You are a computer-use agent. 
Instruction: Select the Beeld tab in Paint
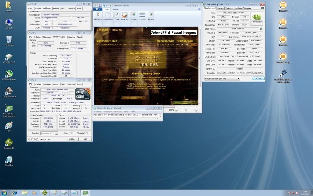(115, 9)
